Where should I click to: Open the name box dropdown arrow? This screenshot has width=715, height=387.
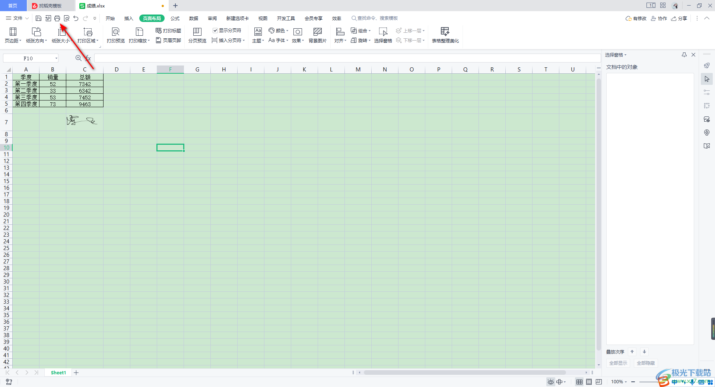click(x=56, y=58)
